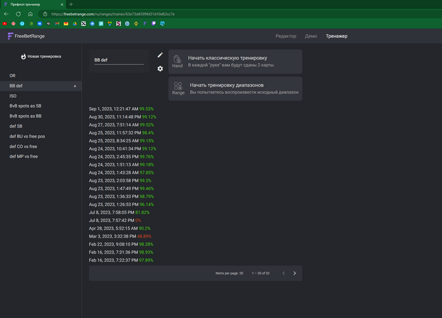The width and height of the screenshot is (442, 318).
Task: Start Range training
Action: point(236,89)
